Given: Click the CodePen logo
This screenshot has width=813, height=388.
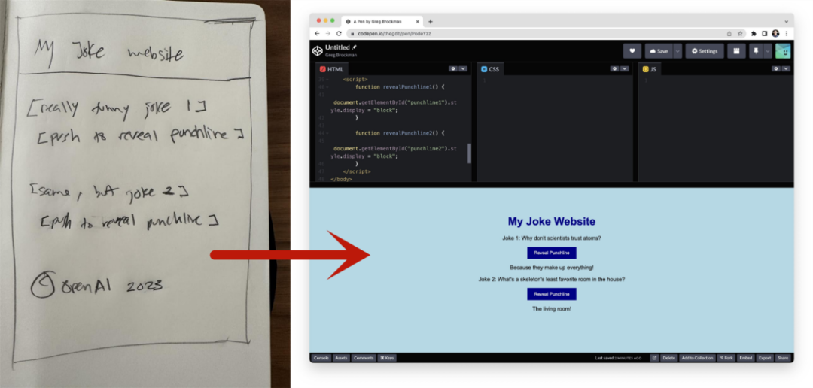Looking at the screenshot, I should coord(318,51).
